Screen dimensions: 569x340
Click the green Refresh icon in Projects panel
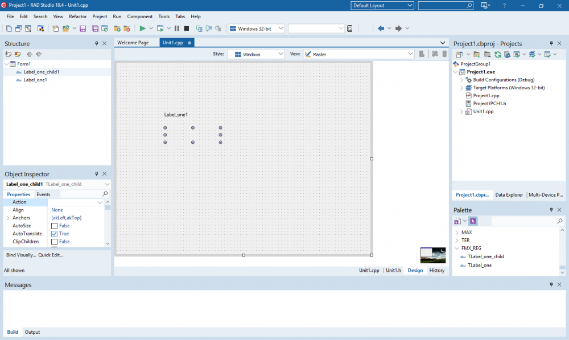497,55
